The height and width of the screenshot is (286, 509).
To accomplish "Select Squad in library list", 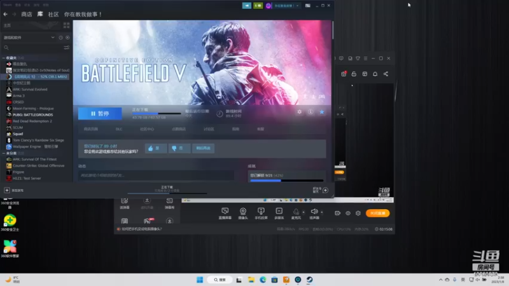I will 18,133.
